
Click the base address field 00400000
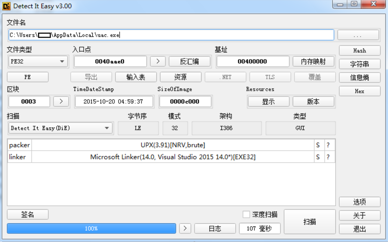(253, 61)
